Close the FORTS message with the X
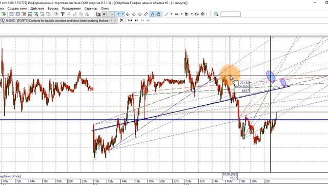 tap(121, 21)
